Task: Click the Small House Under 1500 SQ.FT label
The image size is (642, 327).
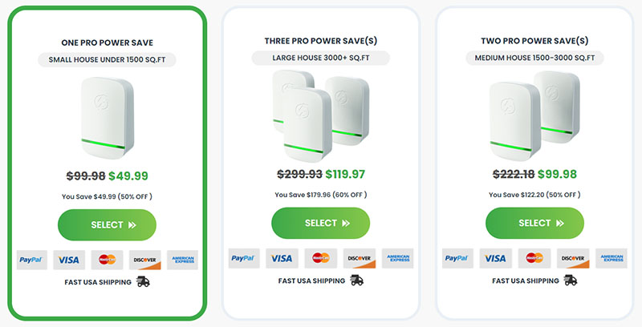Action: point(107,59)
